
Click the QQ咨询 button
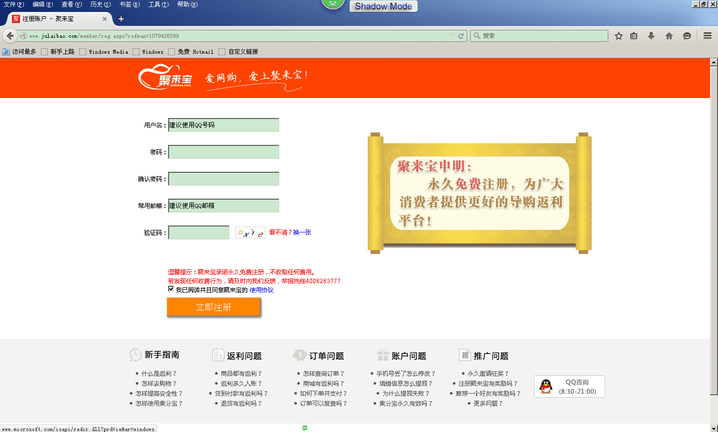[569, 387]
